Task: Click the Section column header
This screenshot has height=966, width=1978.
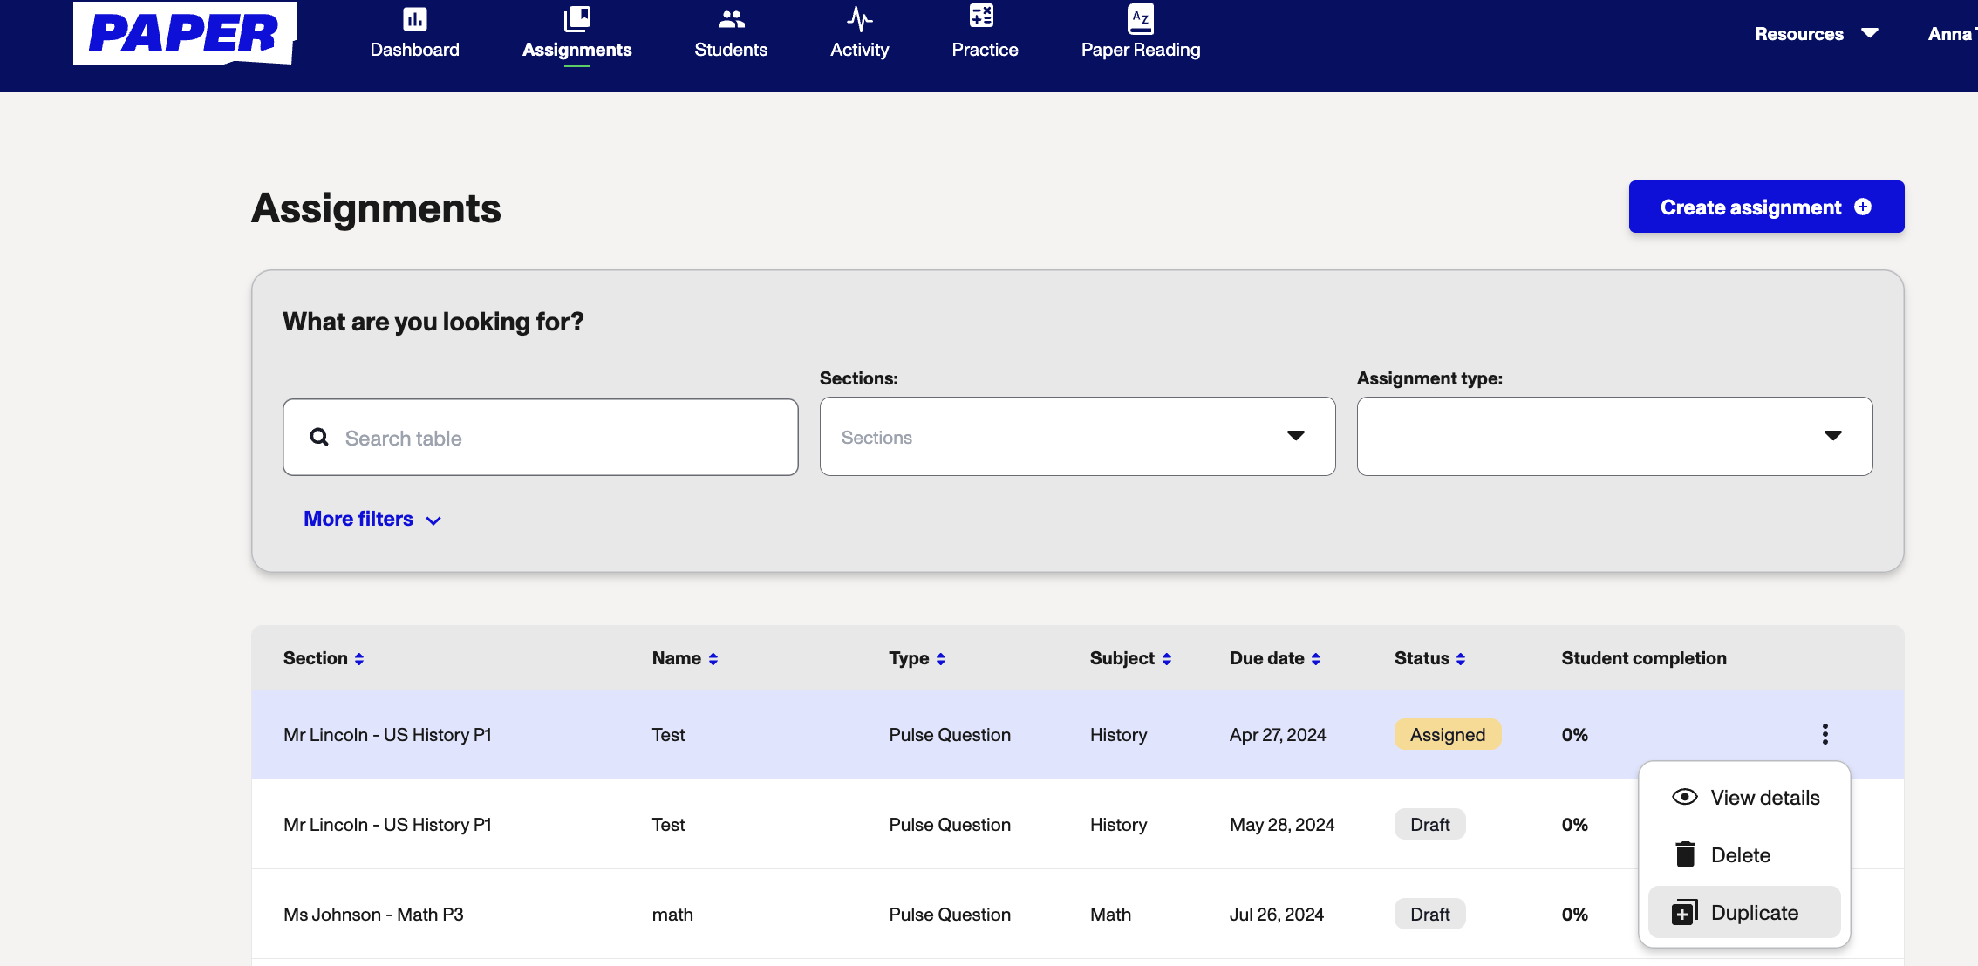Action: tap(315, 658)
